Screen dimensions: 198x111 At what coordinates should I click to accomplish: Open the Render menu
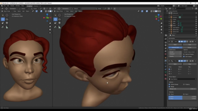click(12, 6)
